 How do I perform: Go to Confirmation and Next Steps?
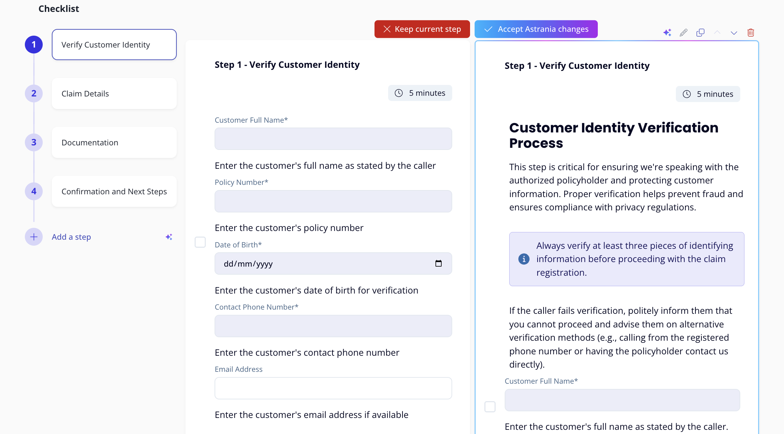114,191
